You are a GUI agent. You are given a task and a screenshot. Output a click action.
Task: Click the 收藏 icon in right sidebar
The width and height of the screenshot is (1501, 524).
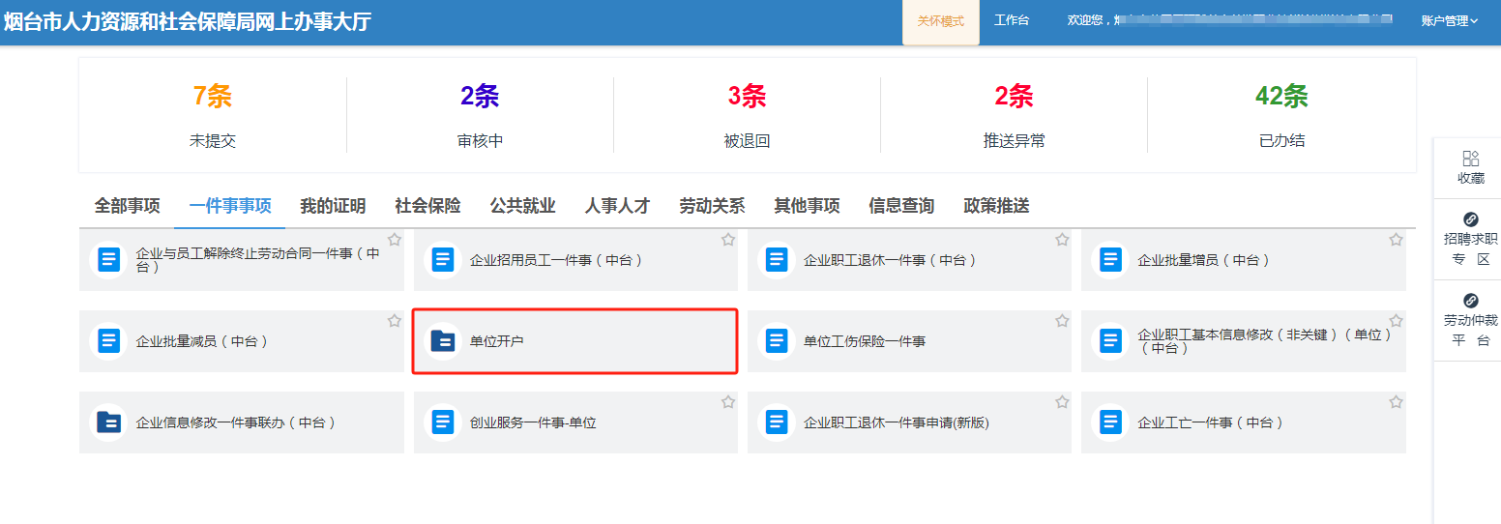coord(1470,159)
